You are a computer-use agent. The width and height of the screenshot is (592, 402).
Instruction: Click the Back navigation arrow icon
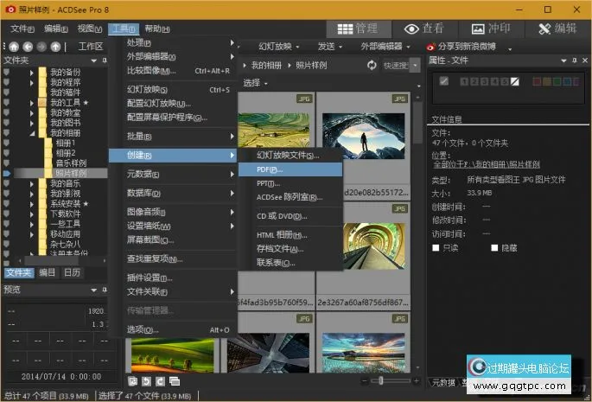[27, 46]
